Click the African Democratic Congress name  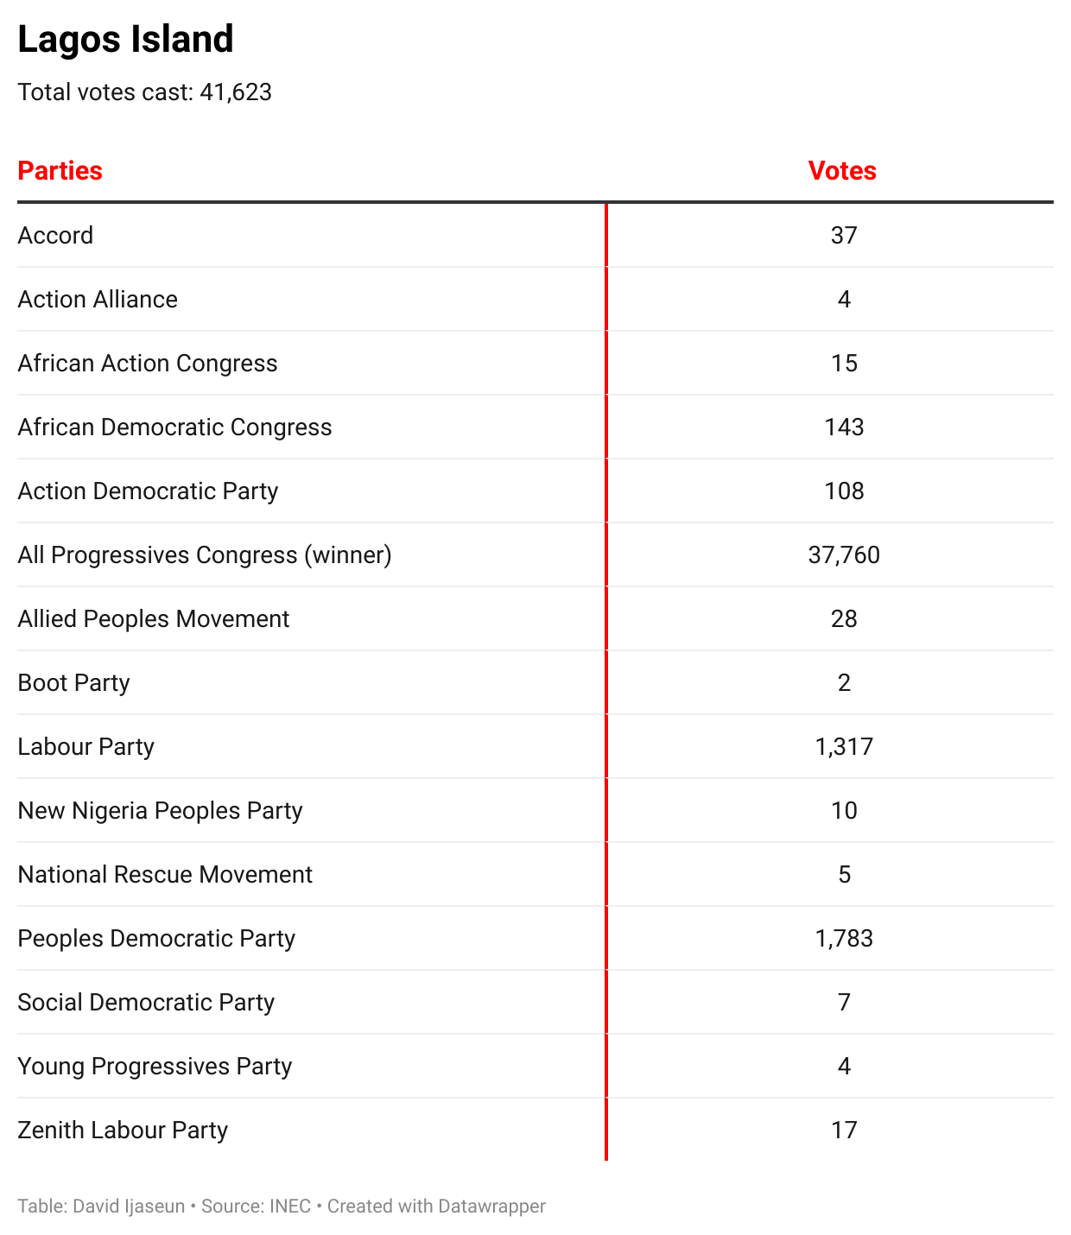(174, 427)
